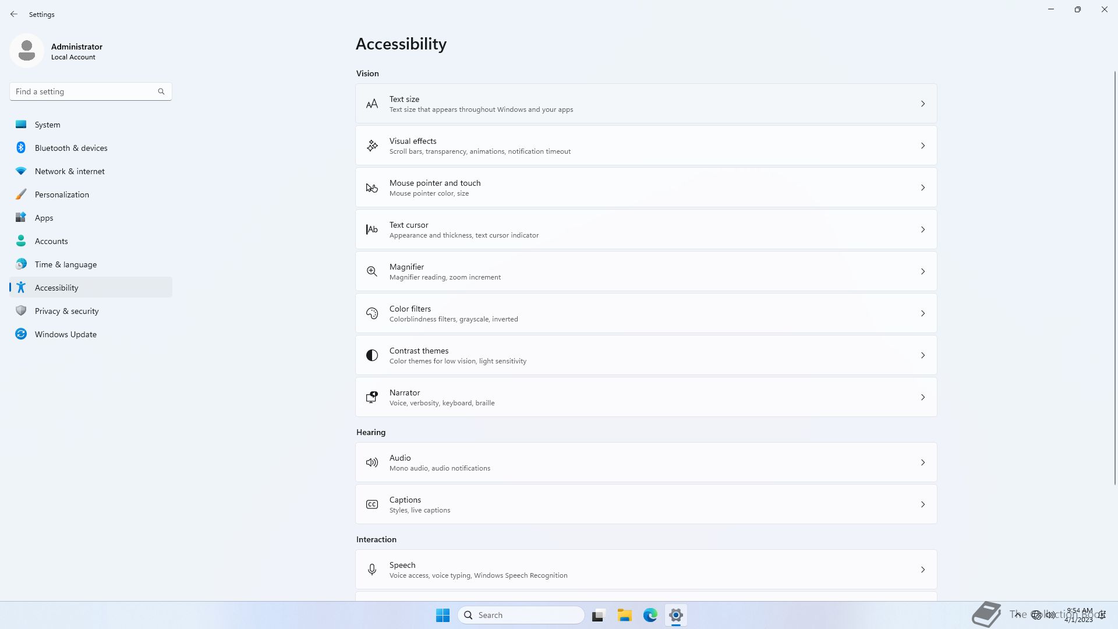Expand the Visual effects row chevron

coord(923,146)
